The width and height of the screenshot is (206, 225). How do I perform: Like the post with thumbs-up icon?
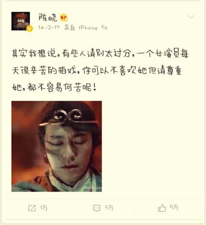point(162,208)
